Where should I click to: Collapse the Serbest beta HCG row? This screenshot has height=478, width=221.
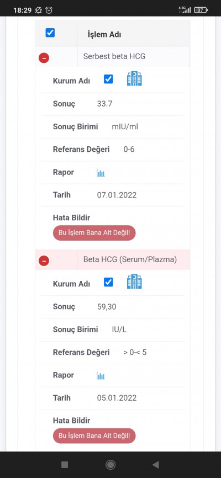(44, 57)
